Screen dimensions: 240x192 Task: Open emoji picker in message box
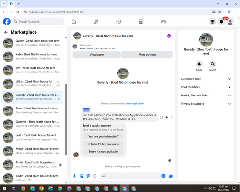coord(163,176)
